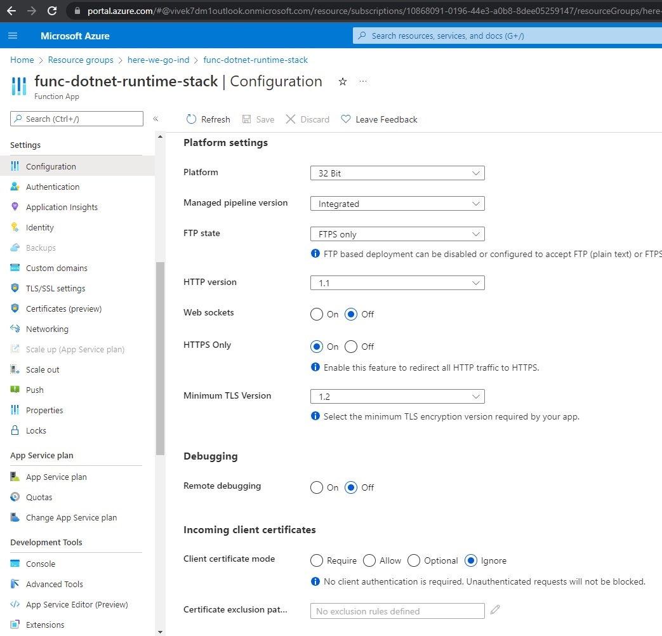Open the Minimum TLS Version dropdown
The image size is (662, 636).
397,397
